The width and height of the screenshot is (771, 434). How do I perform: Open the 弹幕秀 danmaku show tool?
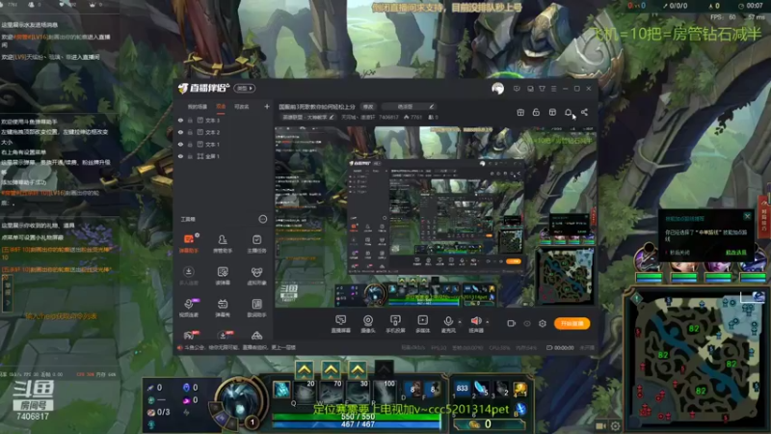point(223,308)
